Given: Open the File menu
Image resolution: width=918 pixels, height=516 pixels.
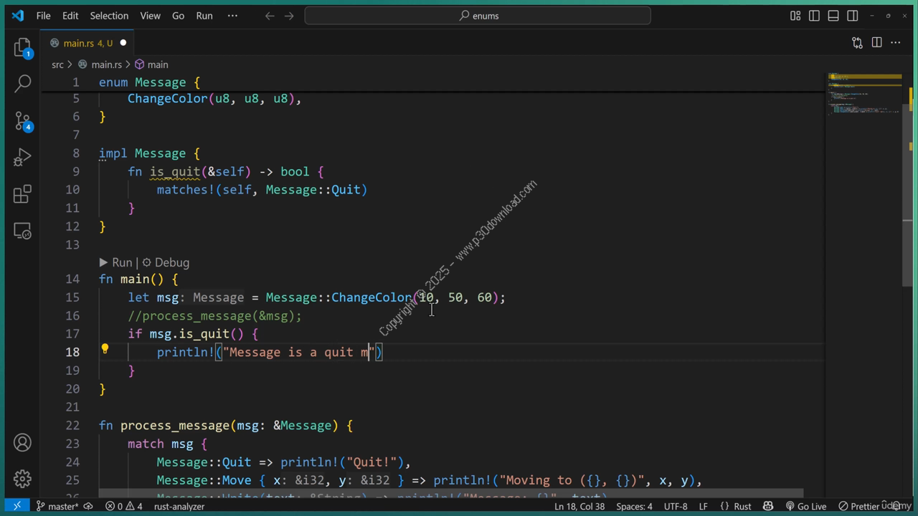Looking at the screenshot, I should (43, 16).
